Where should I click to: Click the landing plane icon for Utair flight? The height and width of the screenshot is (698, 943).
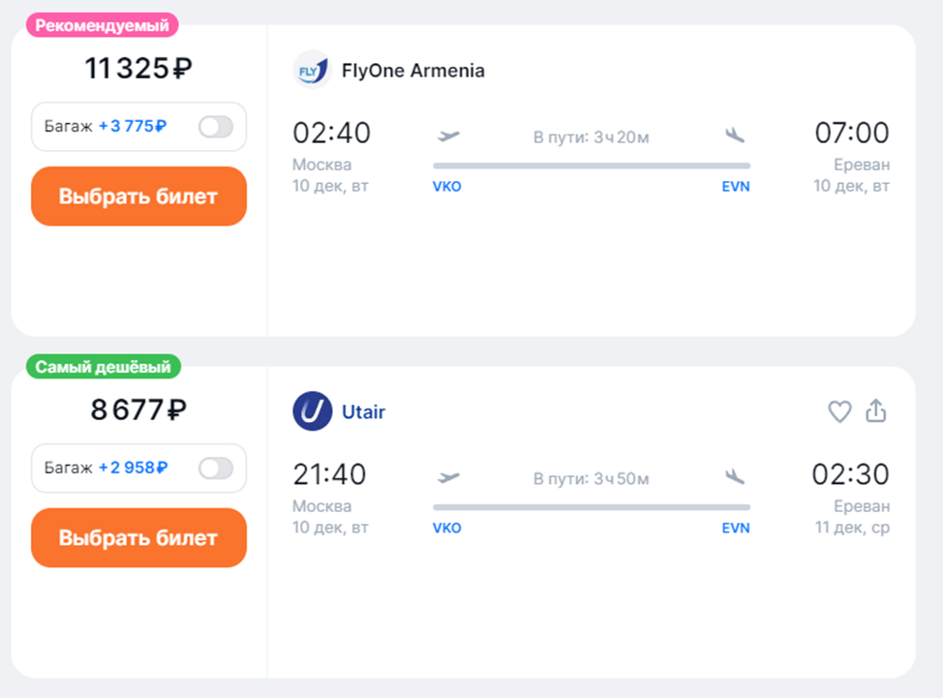pyautogui.click(x=735, y=477)
